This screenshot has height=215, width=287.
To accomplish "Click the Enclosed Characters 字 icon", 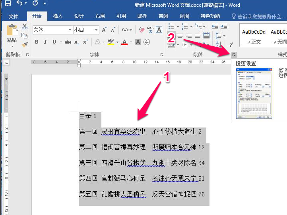I will point(147,42).
